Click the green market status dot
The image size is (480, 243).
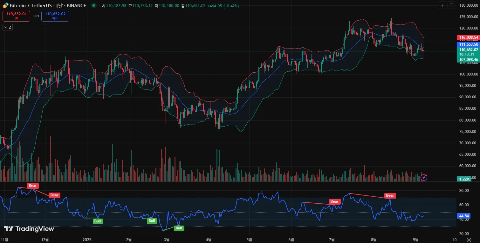pyautogui.click(x=93, y=5)
